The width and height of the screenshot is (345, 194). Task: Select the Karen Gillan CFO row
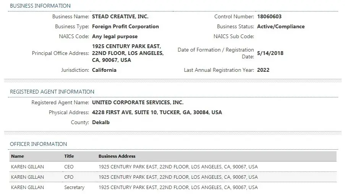173,177
